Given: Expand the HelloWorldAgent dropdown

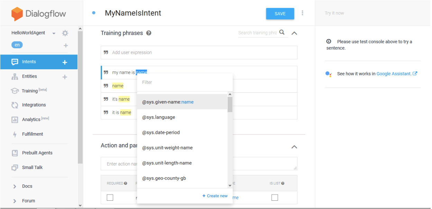Looking at the screenshot, I should 54,32.
